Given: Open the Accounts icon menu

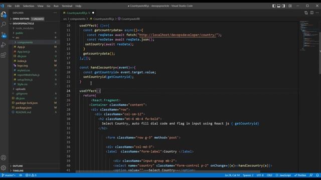Looking at the screenshot, I should (4, 157).
